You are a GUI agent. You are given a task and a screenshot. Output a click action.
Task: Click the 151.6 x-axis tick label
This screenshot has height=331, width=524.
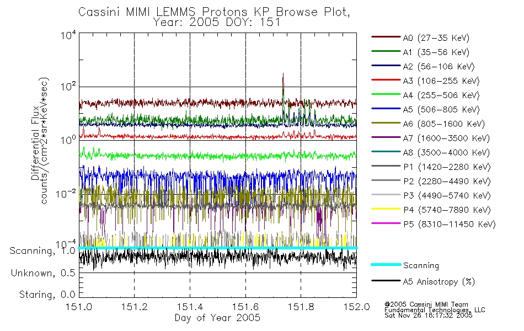click(x=245, y=307)
